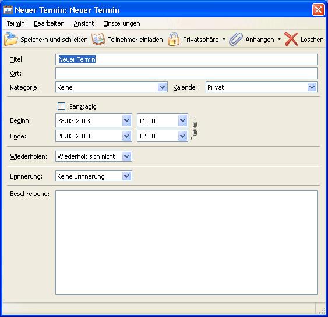Open Anhängen dropdown arrow
Image resolution: width=328 pixels, height=317 pixels.
(x=279, y=39)
